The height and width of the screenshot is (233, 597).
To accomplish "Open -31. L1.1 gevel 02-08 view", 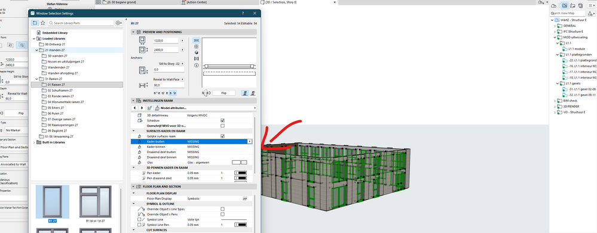I will point(582,89).
